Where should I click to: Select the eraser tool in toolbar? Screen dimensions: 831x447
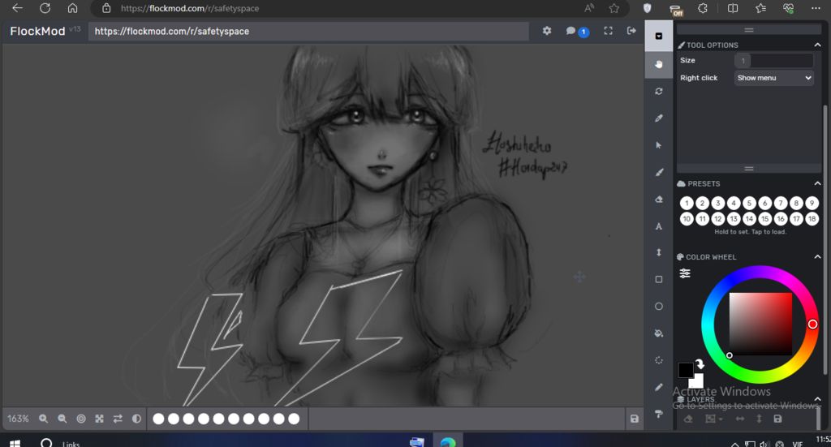pyautogui.click(x=659, y=199)
